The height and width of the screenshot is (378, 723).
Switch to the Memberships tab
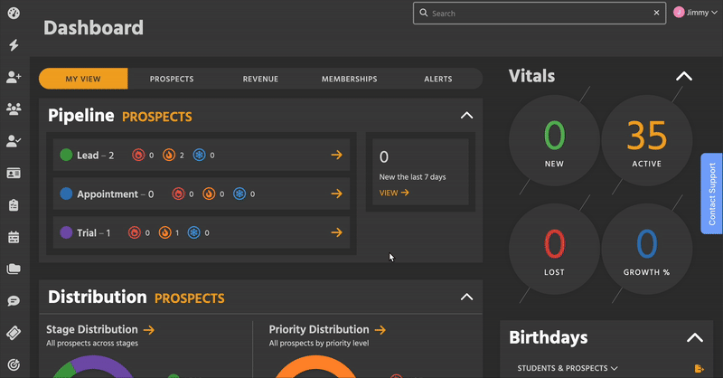coord(349,79)
